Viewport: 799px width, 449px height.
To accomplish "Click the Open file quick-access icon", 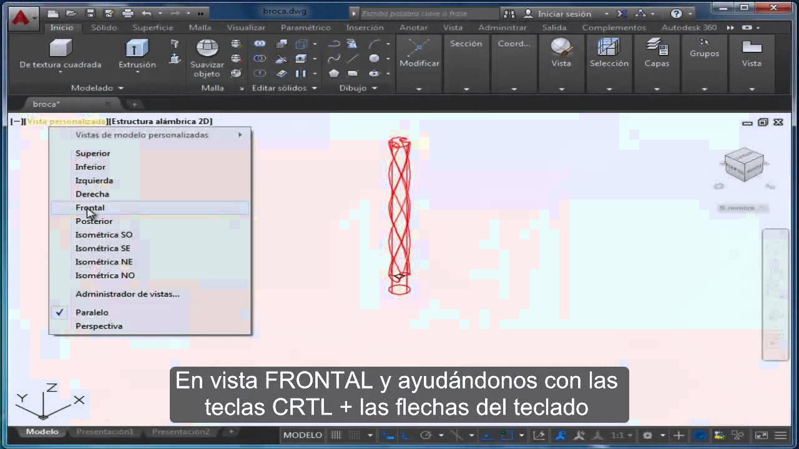I will (71, 13).
